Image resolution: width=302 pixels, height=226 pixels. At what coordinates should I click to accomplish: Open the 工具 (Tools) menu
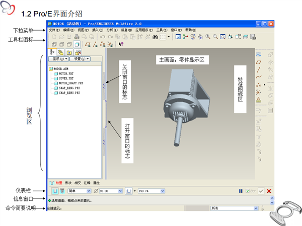pos(162,30)
